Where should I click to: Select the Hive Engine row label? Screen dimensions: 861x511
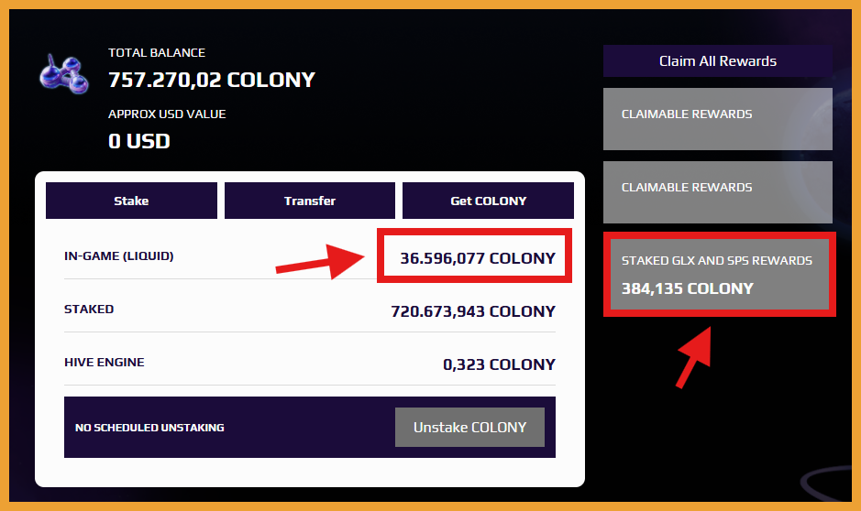104,363
